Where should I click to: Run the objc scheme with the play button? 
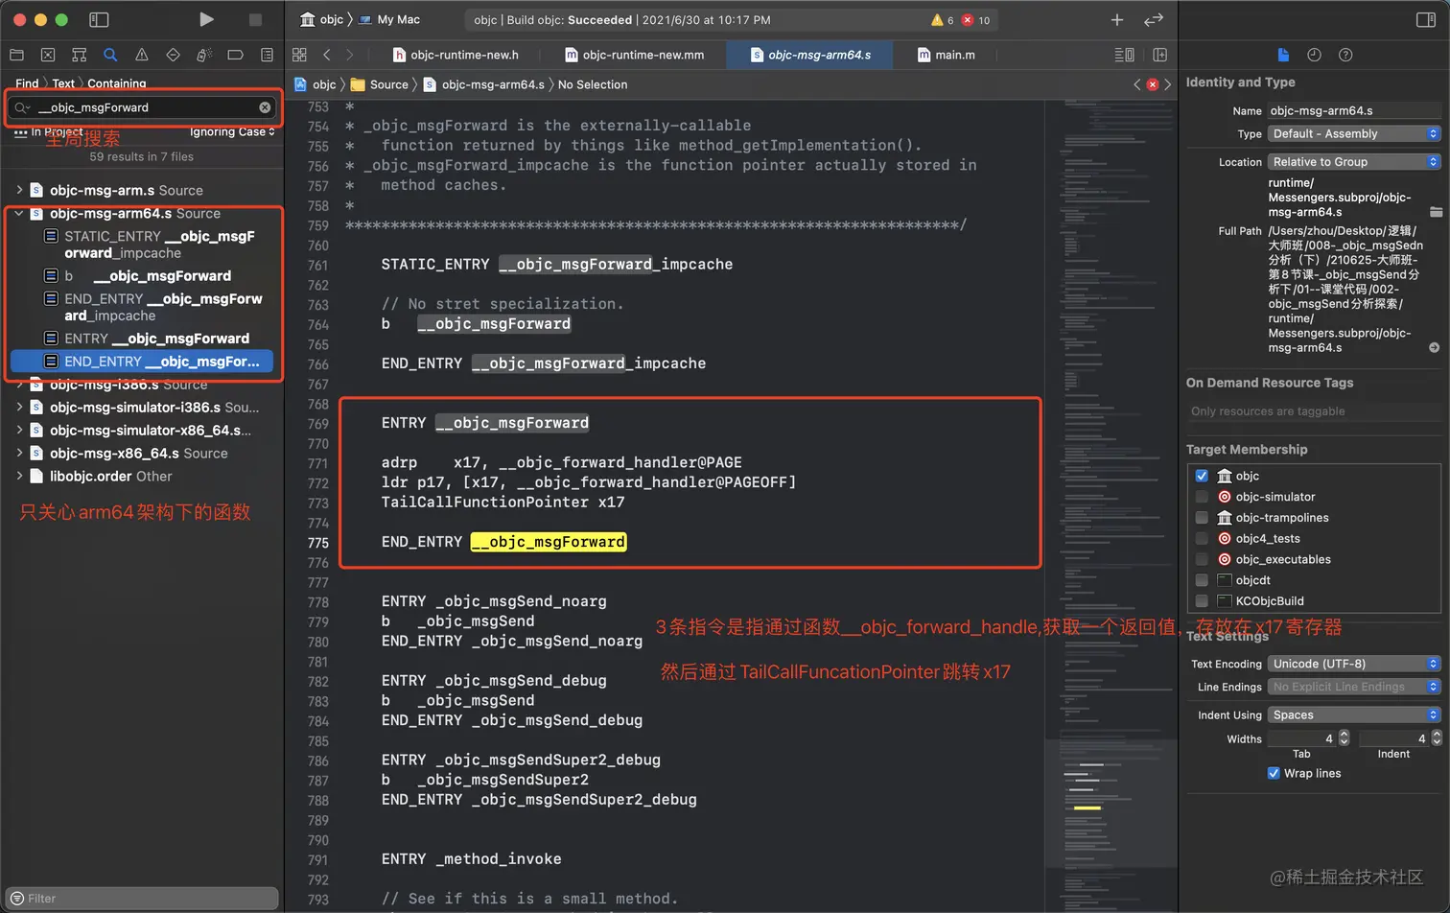click(x=206, y=19)
